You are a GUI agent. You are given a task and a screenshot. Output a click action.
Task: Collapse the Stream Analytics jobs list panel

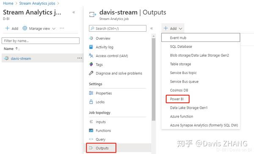(74, 12)
